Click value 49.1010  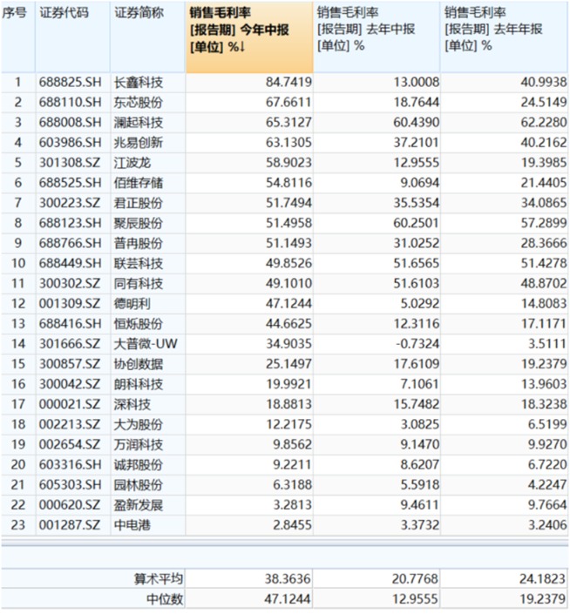(x=288, y=284)
